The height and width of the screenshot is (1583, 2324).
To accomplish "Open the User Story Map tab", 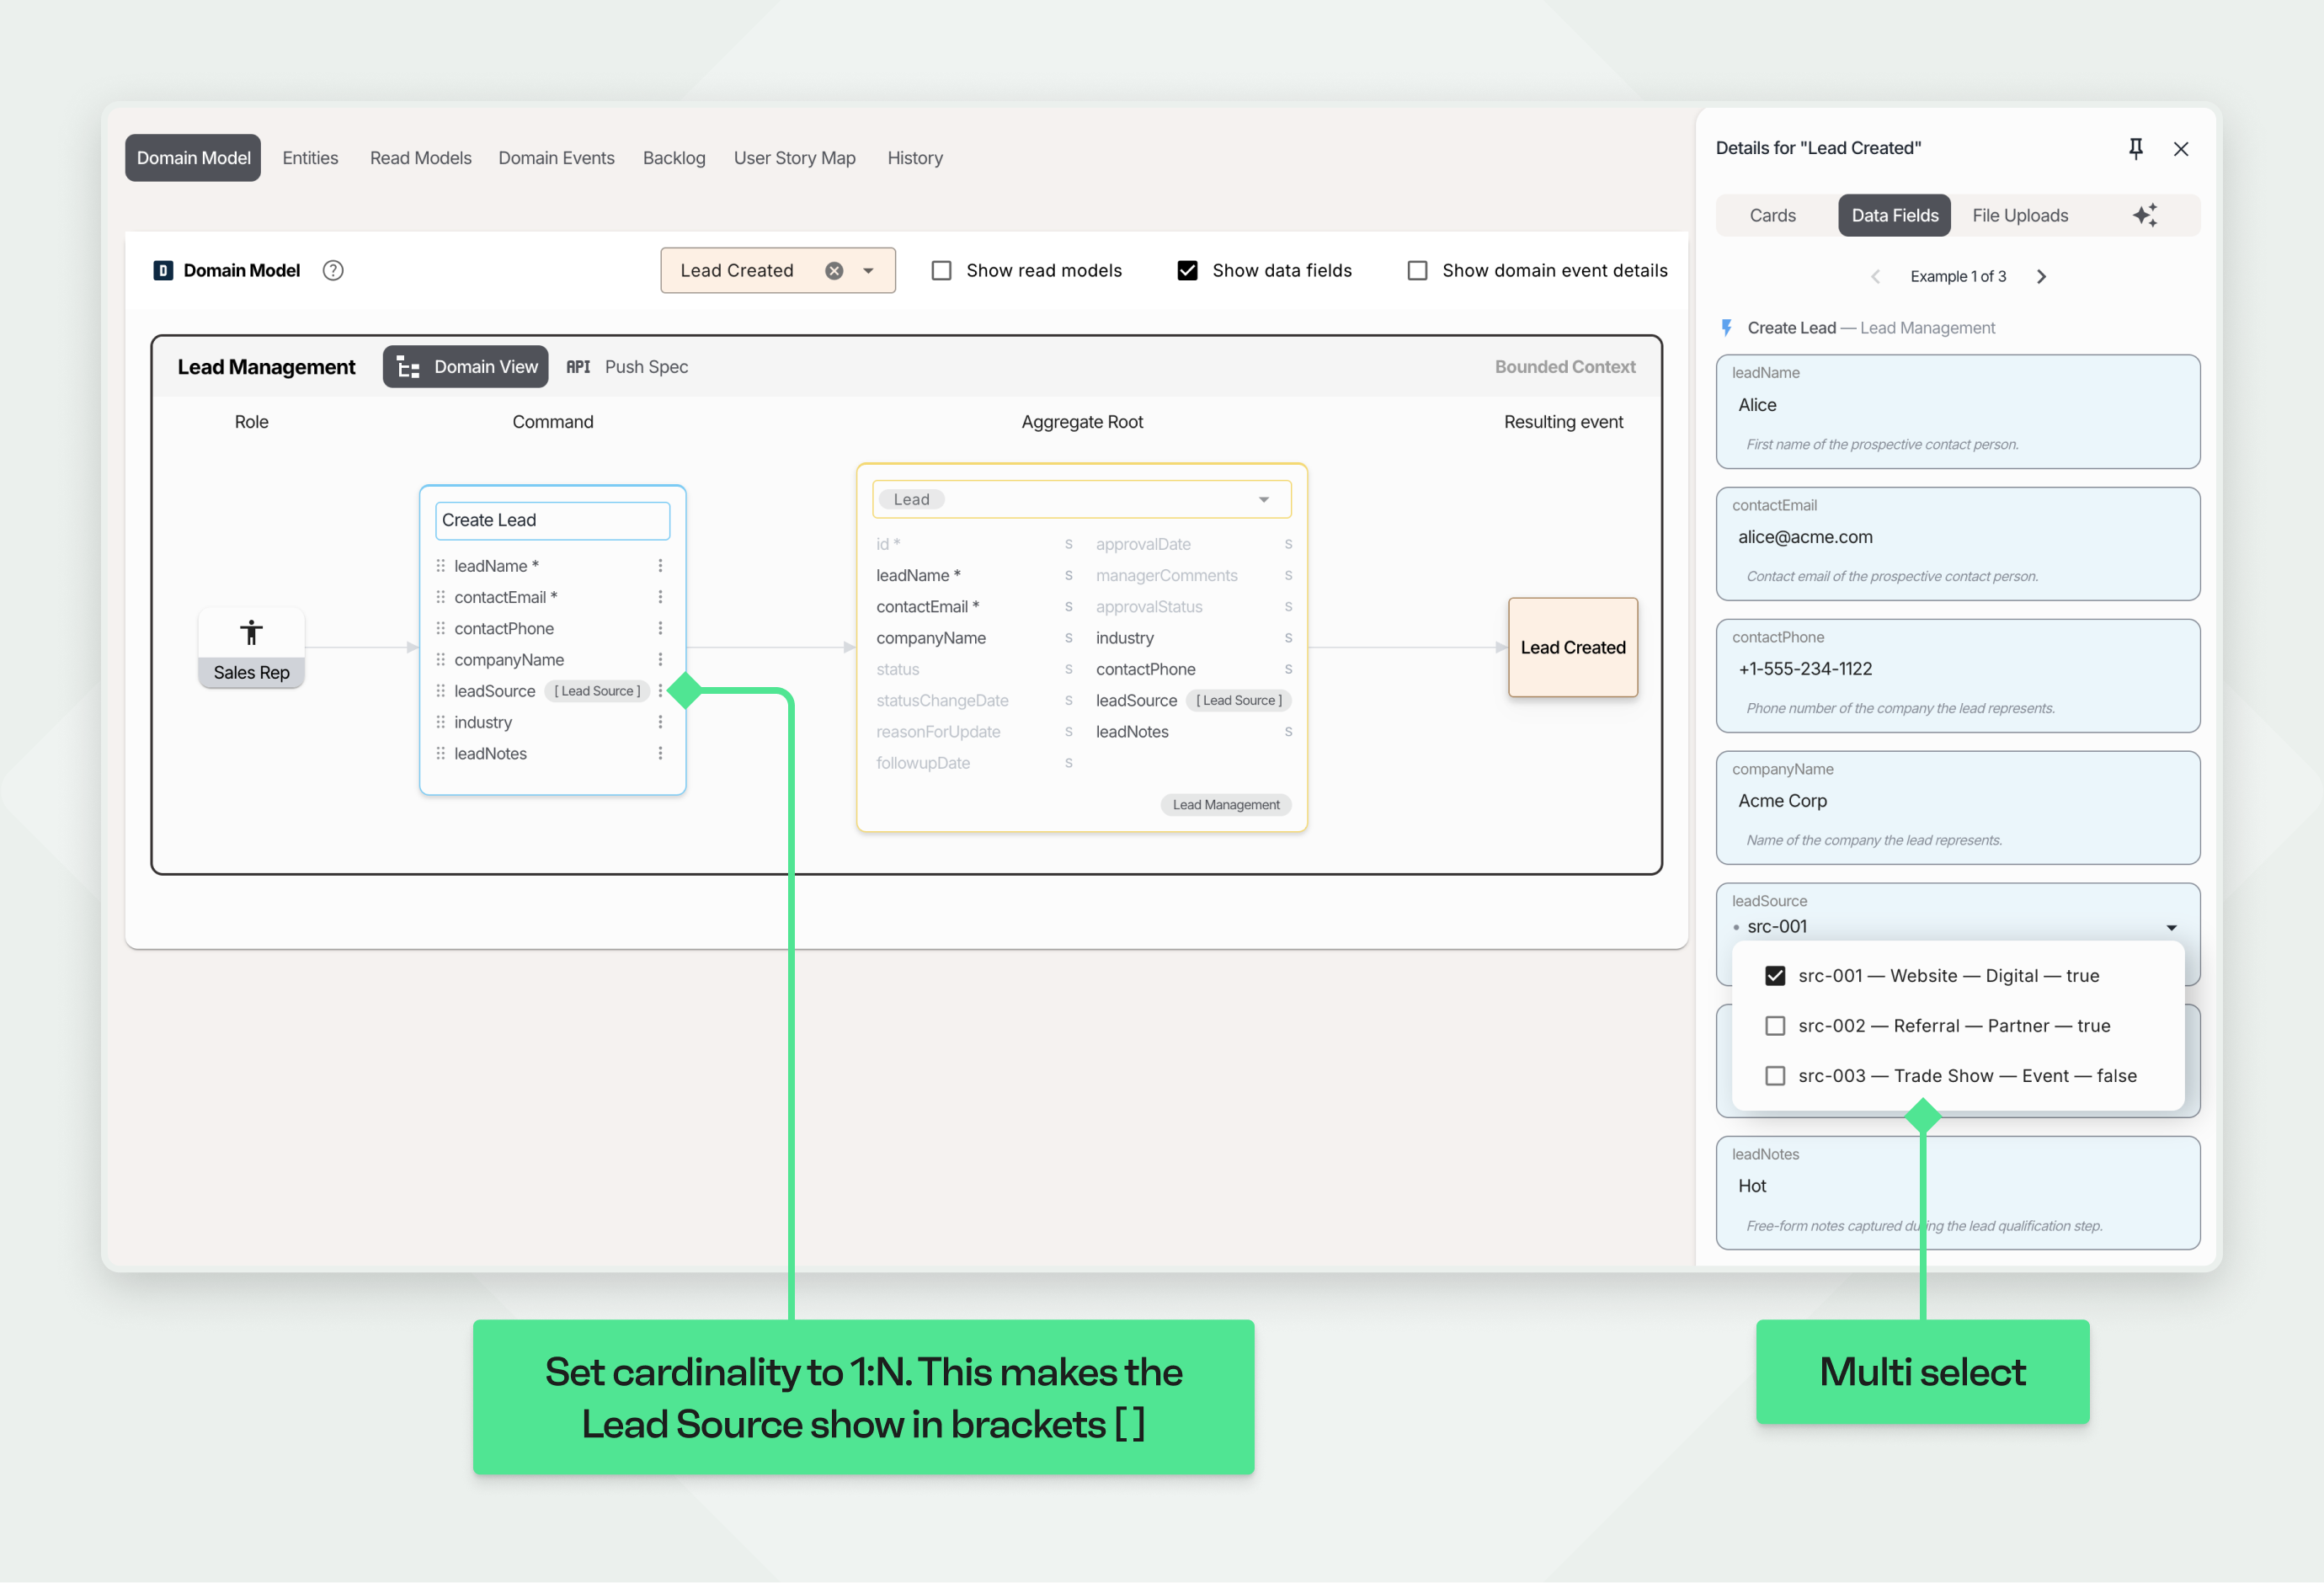I will click(794, 158).
